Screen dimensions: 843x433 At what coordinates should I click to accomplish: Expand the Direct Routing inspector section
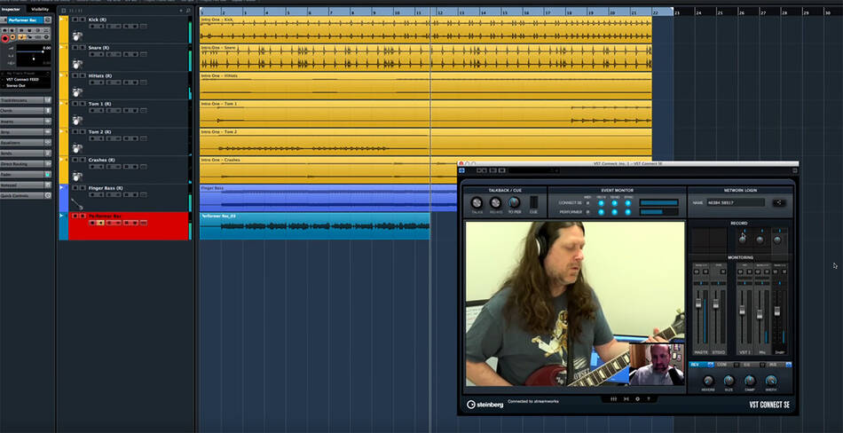(x=25, y=163)
